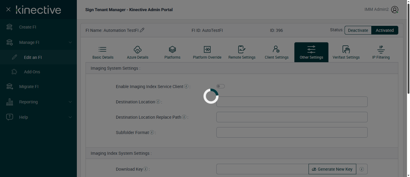The image size is (410, 177).
Task: Click the pencil icon beside FI Name
Action: point(142,30)
